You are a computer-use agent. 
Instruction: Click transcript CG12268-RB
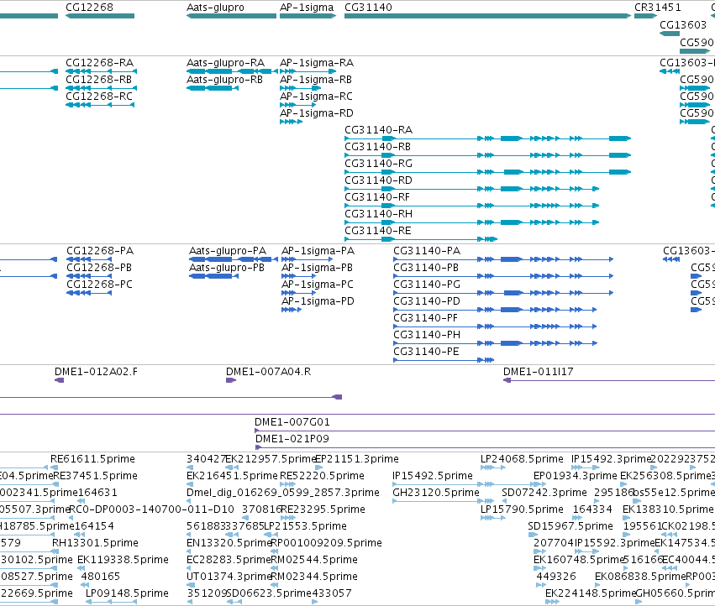tap(98, 79)
